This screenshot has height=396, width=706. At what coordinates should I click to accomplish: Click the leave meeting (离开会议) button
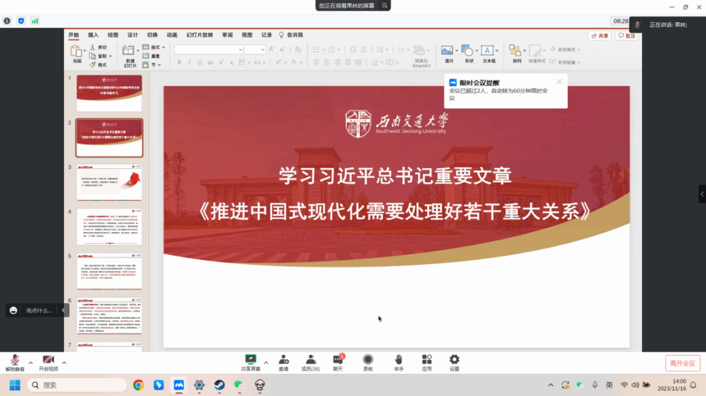coord(683,363)
